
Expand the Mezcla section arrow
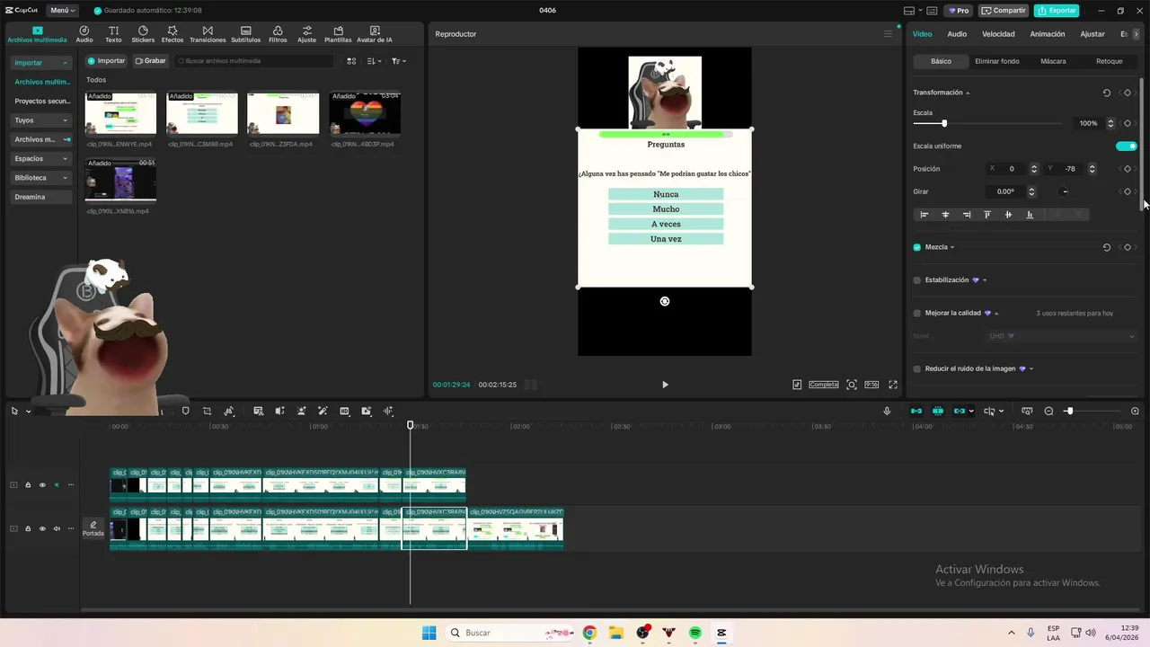click(952, 247)
